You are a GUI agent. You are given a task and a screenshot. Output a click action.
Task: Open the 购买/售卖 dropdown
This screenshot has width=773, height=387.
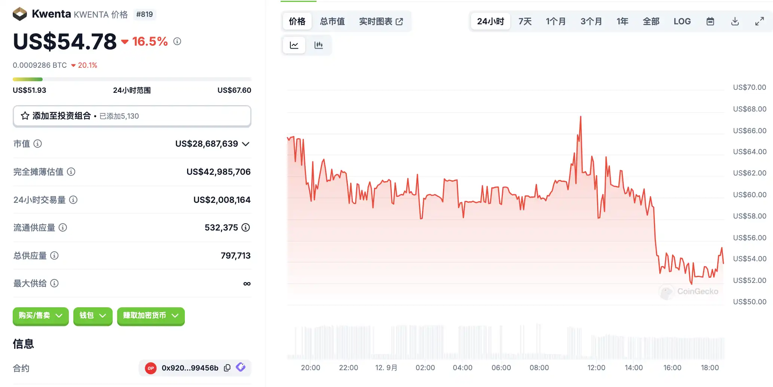tap(40, 316)
